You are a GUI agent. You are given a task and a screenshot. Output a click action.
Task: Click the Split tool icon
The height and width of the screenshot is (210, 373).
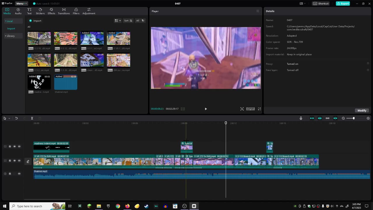coord(32,118)
